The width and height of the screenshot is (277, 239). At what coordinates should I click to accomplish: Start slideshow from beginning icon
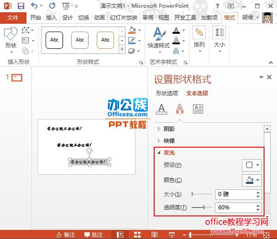coord(66,6)
